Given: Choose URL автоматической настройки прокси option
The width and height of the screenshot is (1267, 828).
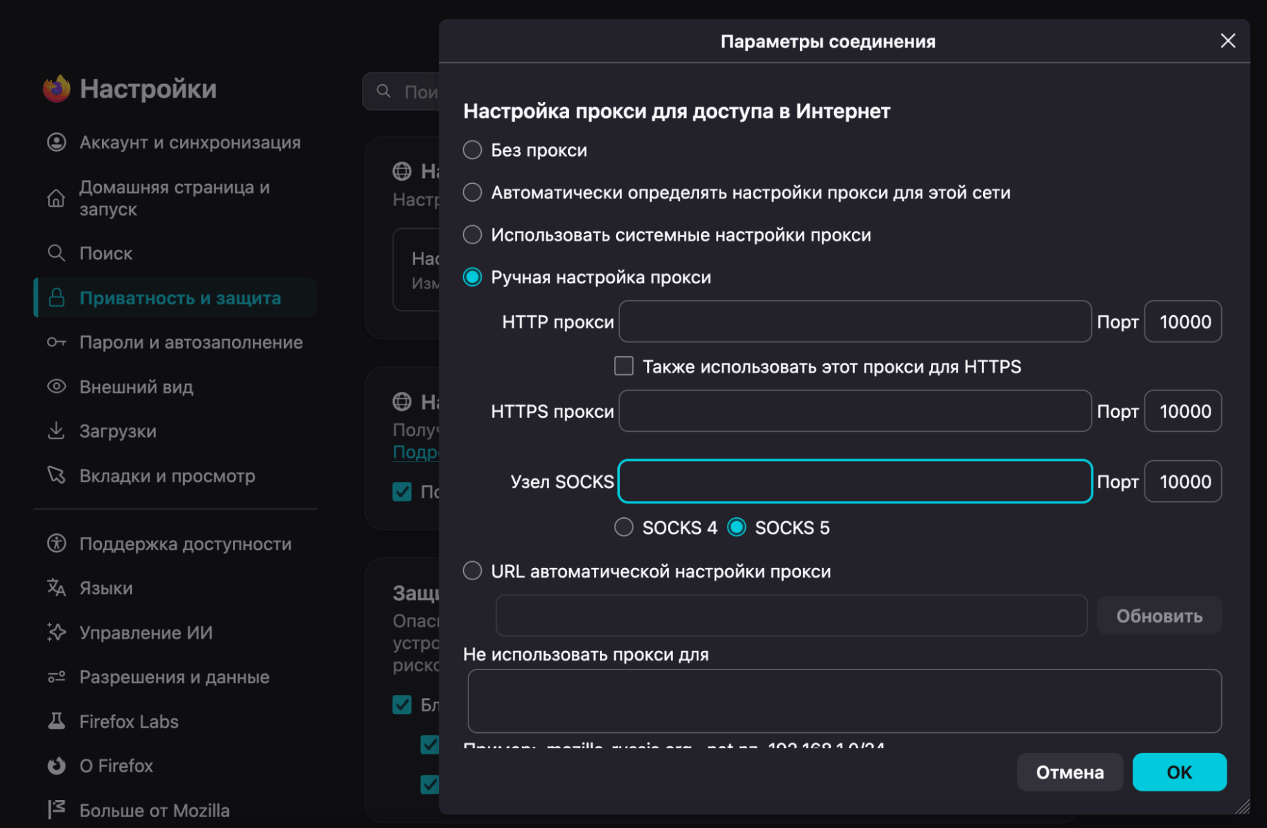Looking at the screenshot, I should click(x=472, y=571).
